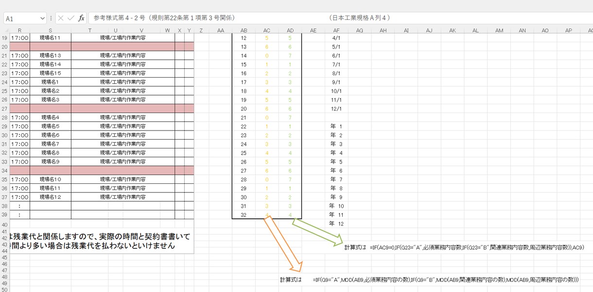The image size is (593, 292).
Task: Click green 7 in column AD row 21
Action: pos(290,117)
